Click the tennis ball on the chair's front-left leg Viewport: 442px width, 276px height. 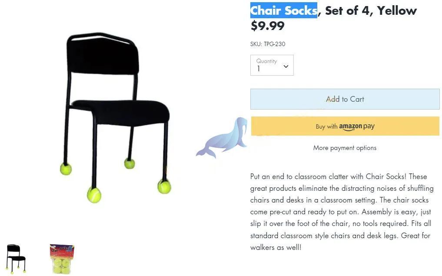click(94, 195)
